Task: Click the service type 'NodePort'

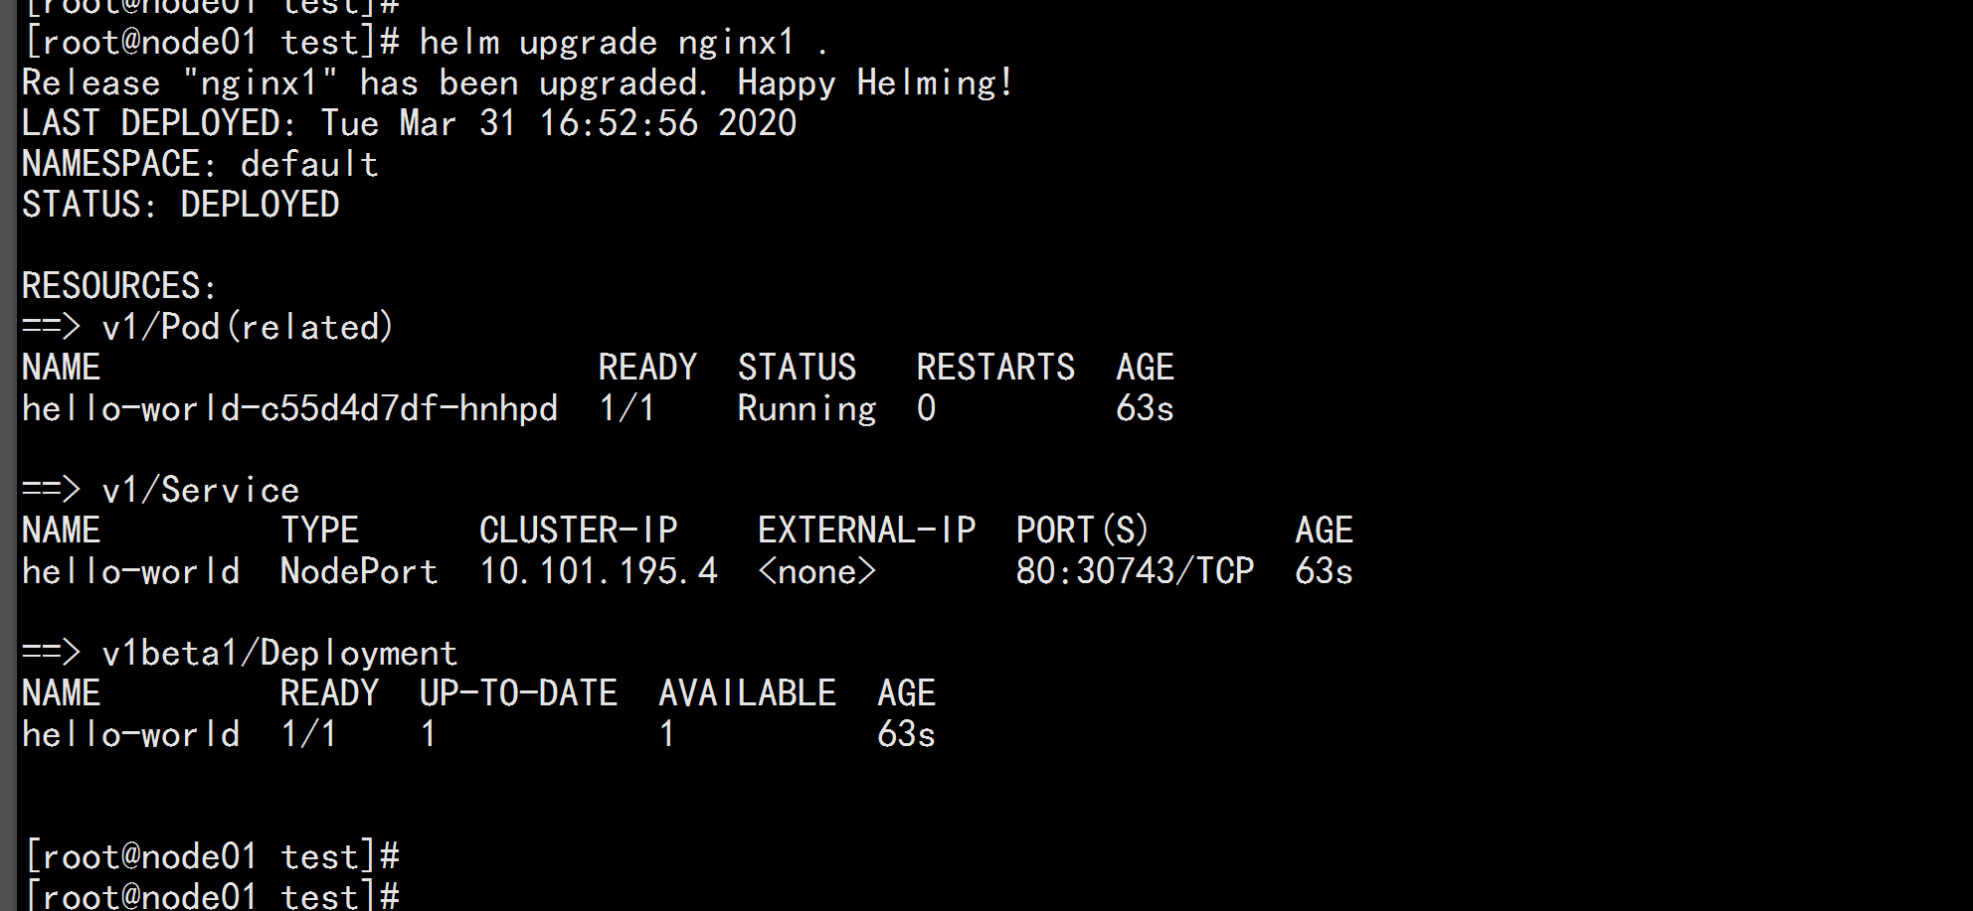Action: coord(359,571)
